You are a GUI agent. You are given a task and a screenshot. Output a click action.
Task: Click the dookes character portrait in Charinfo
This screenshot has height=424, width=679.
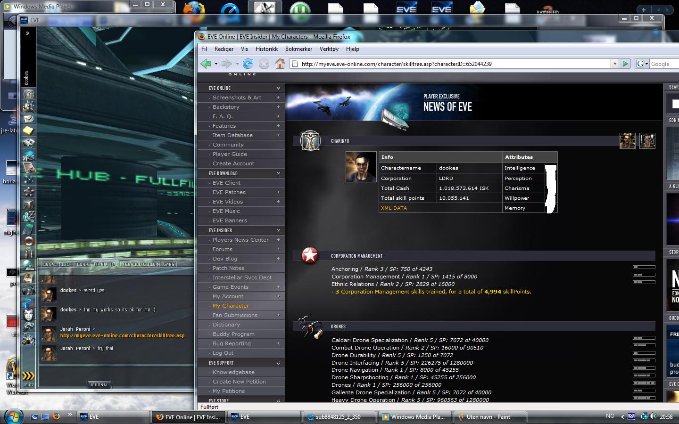(361, 167)
